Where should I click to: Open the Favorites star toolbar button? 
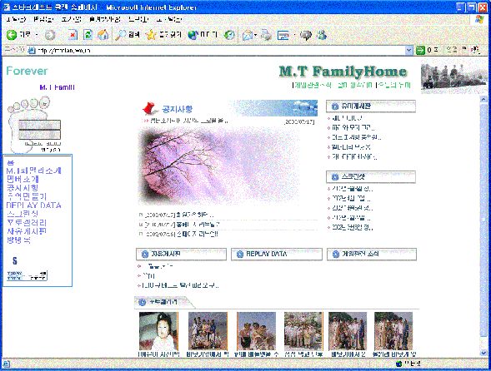point(163,35)
